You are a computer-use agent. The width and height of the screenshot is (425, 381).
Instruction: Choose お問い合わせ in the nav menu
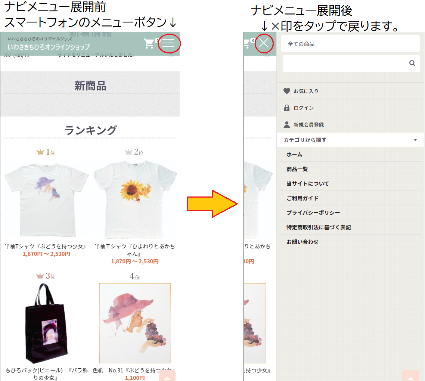point(302,242)
